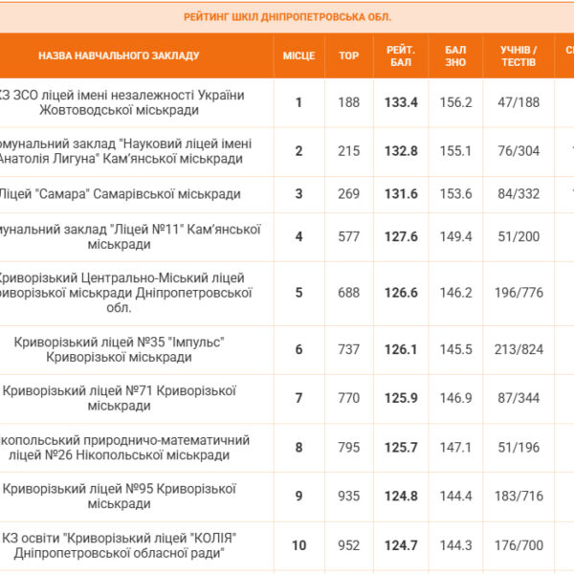574x574 pixels.
Task: Select the TOP value 737
Action: (x=348, y=349)
